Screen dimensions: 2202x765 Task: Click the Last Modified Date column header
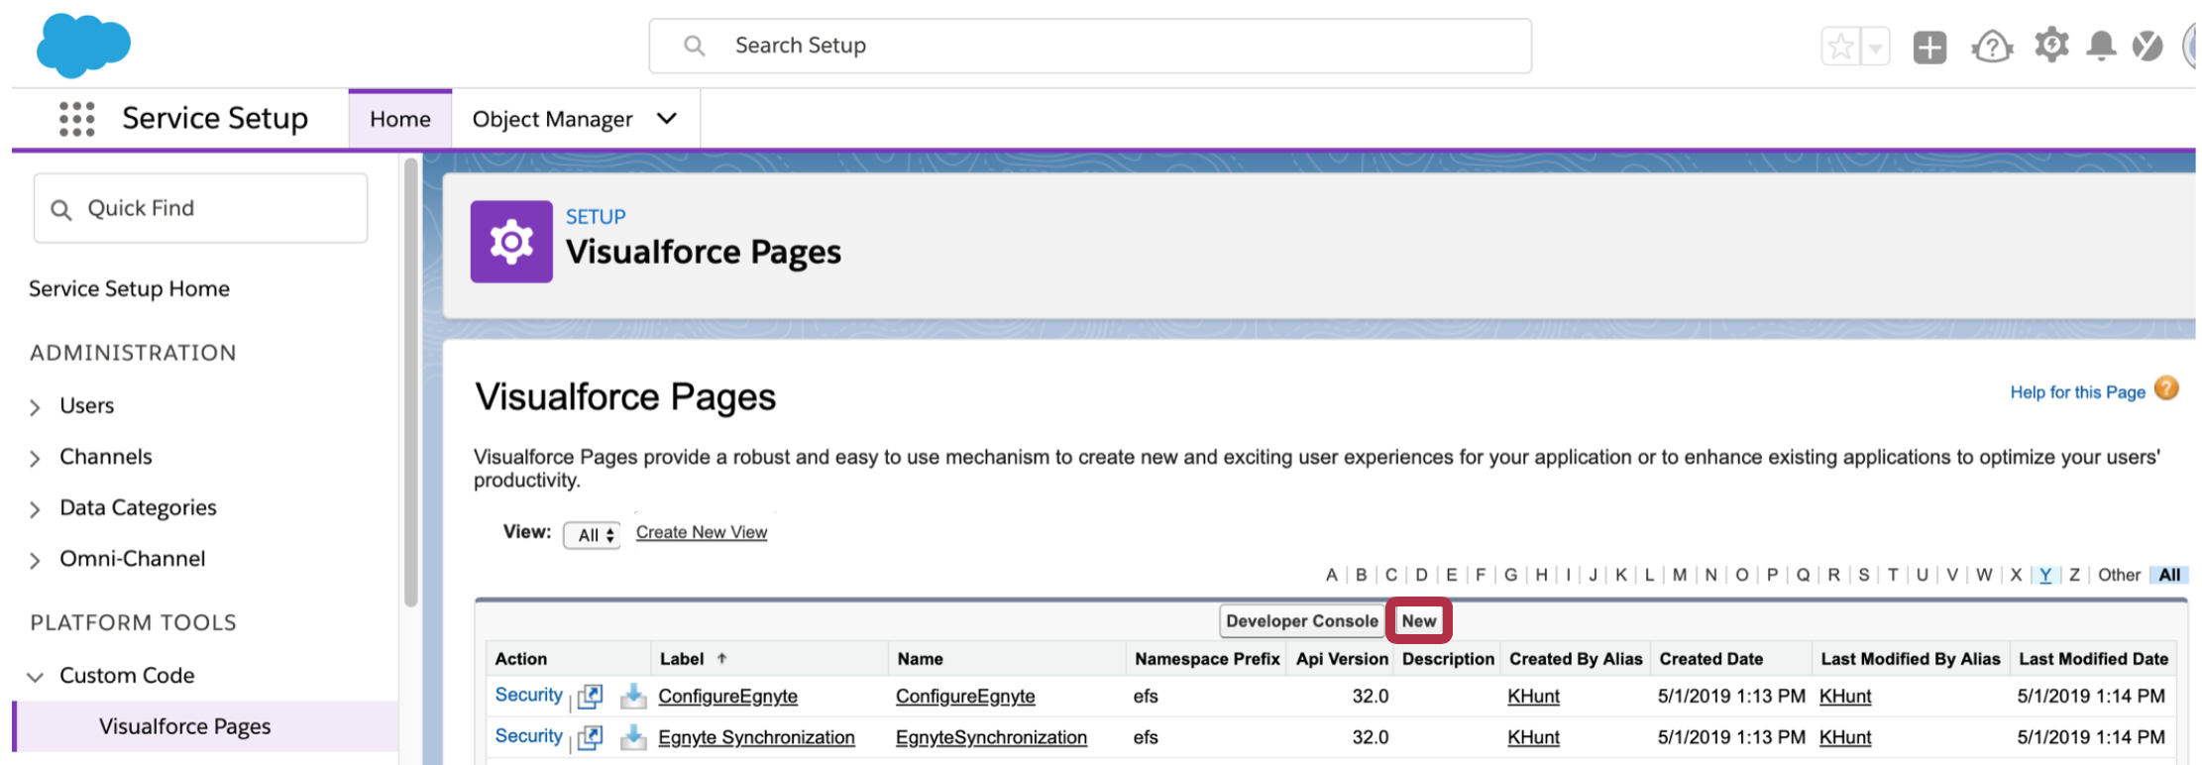2093,659
